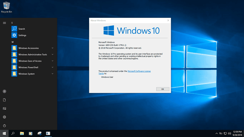Click the Windows Start button

[x=4, y=133]
